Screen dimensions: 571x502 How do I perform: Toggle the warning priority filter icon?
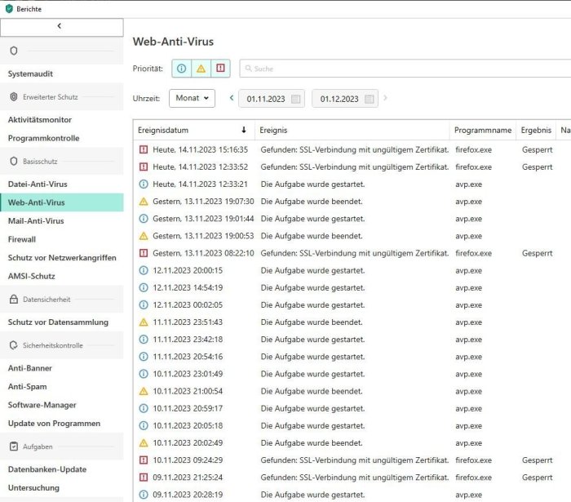201,69
